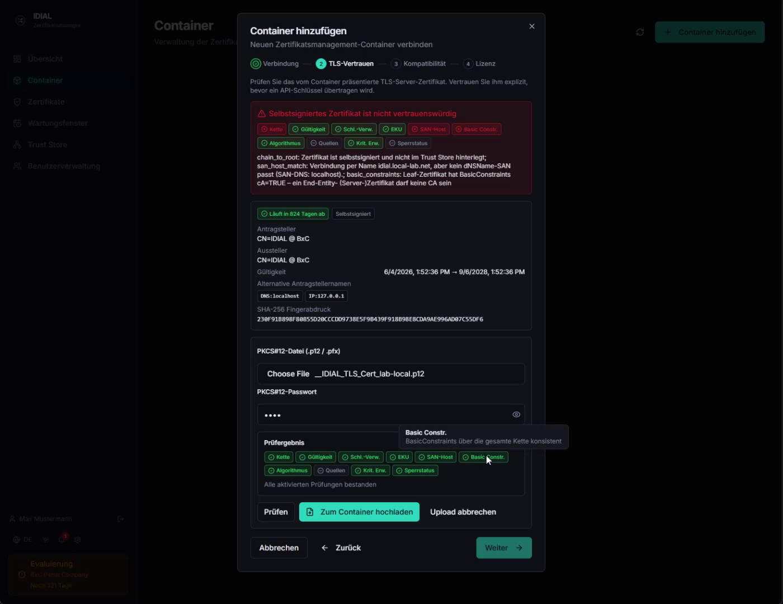783x604 pixels.
Task: Click the Selbstsigniert badge
Action: pyautogui.click(x=353, y=214)
